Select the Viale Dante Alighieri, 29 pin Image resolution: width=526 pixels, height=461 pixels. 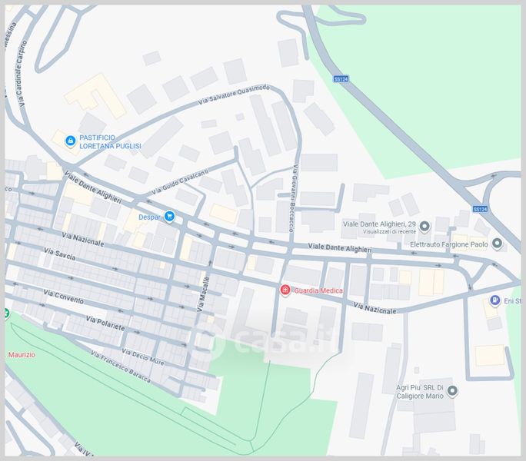pyautogui.click(x=424, y=227)
